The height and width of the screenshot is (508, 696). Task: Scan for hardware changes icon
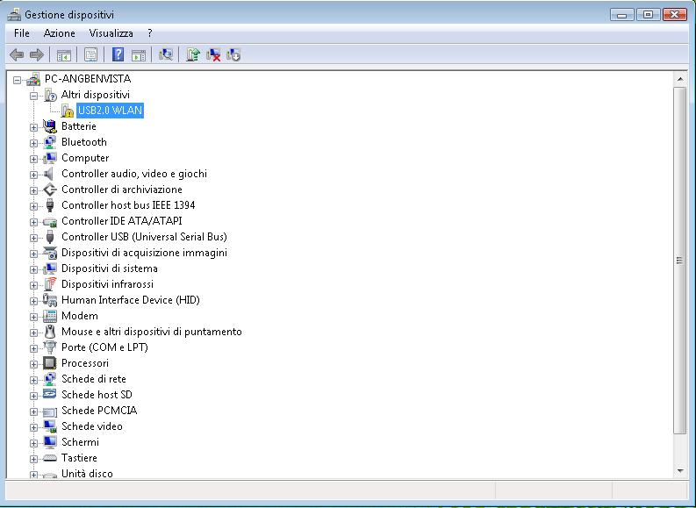166,54
